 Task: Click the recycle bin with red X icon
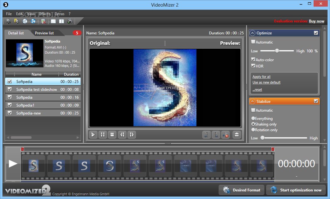coord(44,21)
